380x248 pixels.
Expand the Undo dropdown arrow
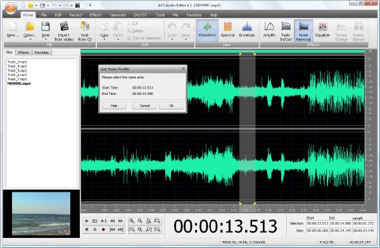[x=172, y=39]
